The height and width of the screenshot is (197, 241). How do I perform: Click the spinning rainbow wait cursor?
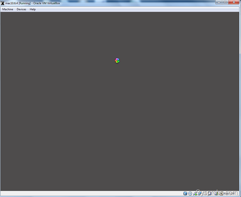click(x=117, y=61)
